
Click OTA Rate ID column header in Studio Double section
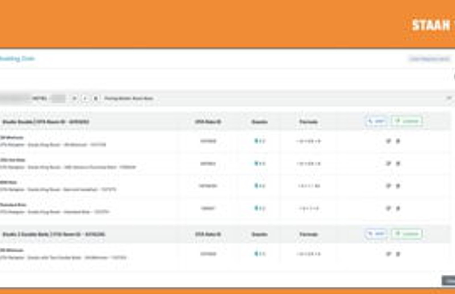pyautogui.click(x=208, y=122)
